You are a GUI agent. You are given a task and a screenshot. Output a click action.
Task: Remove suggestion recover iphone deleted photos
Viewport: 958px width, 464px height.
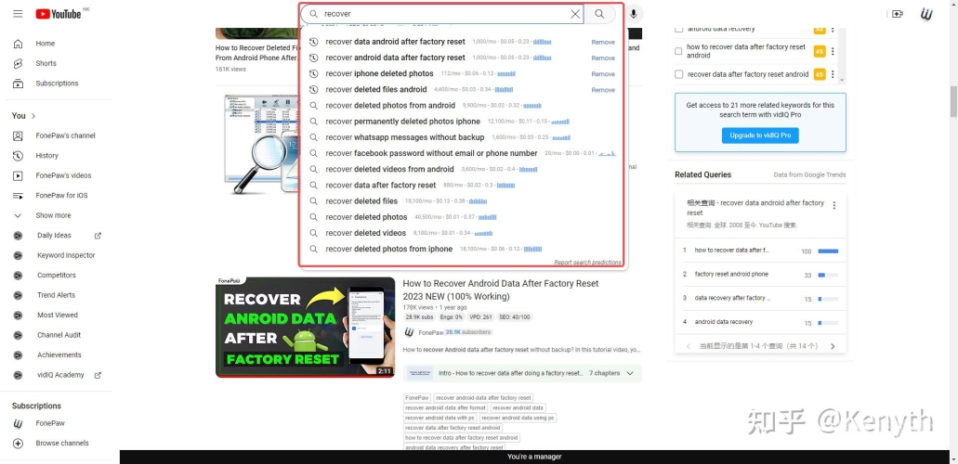click(603, 74)
